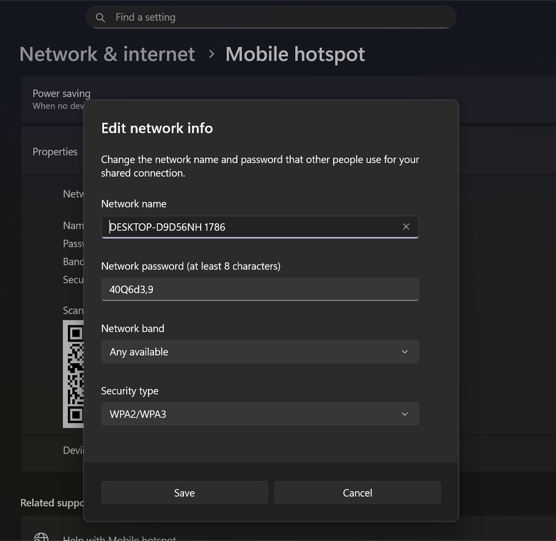Click the Power saving section
The height and width of the screenshot is (541, 556).
61,93
